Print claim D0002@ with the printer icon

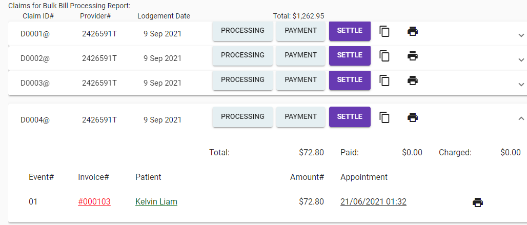pos(413,56)
